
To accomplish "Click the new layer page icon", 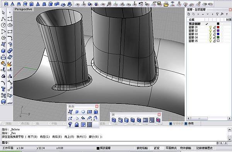I will point(189,14).
